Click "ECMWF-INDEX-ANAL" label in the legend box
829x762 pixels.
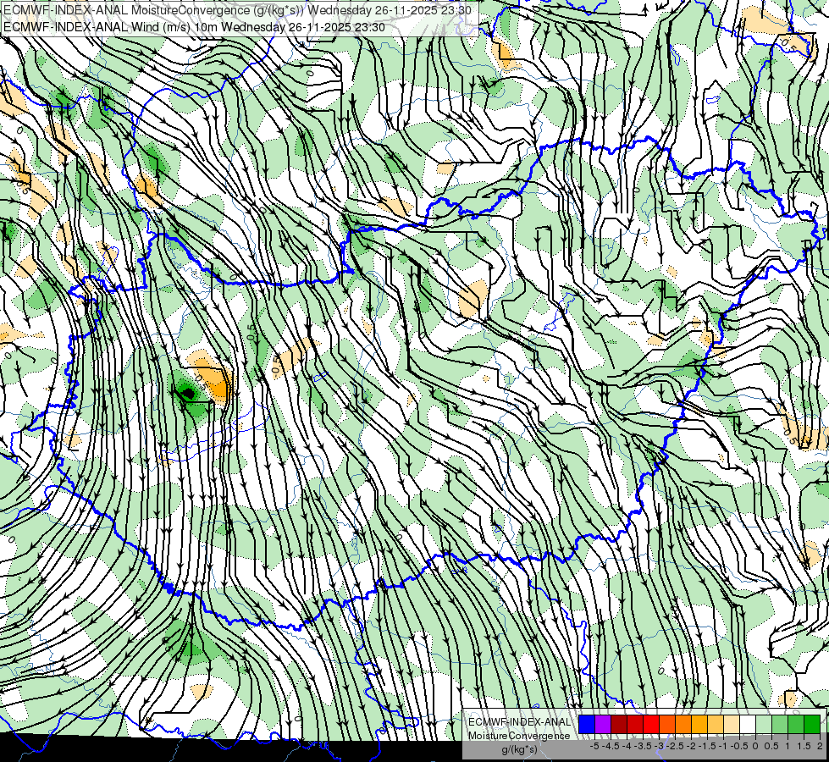(x=520, y=722)
